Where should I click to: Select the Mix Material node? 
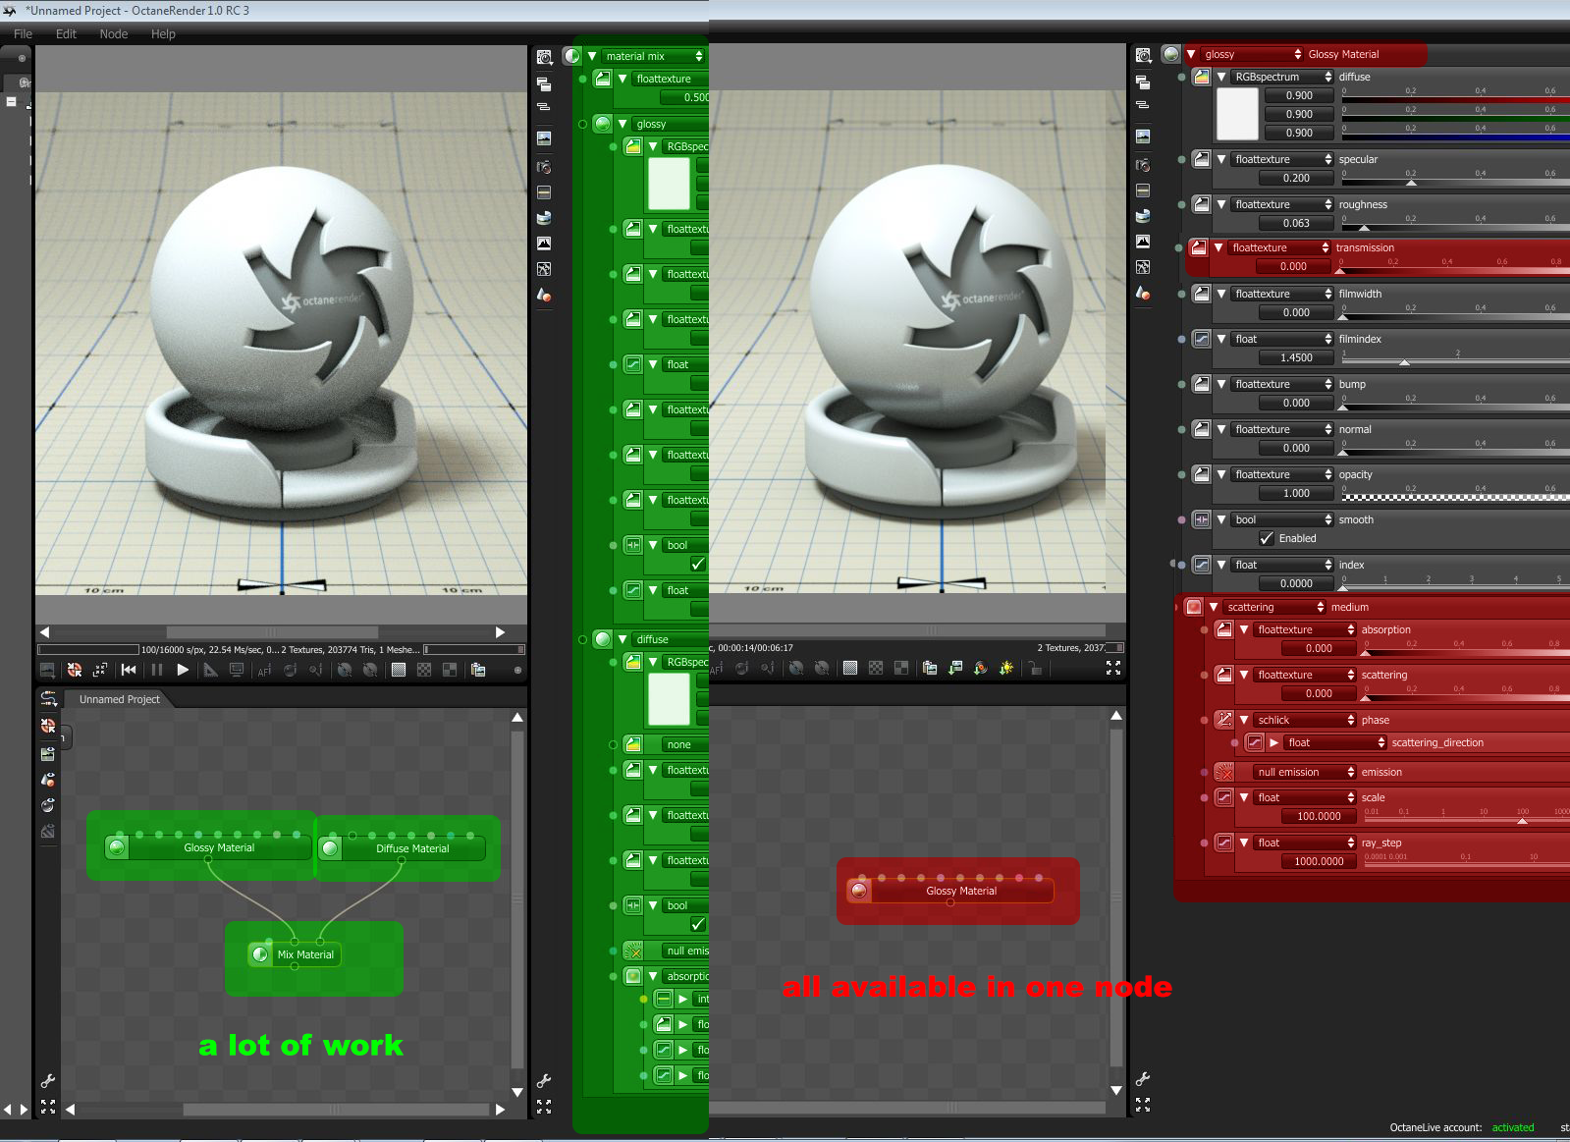pos(295,954)
